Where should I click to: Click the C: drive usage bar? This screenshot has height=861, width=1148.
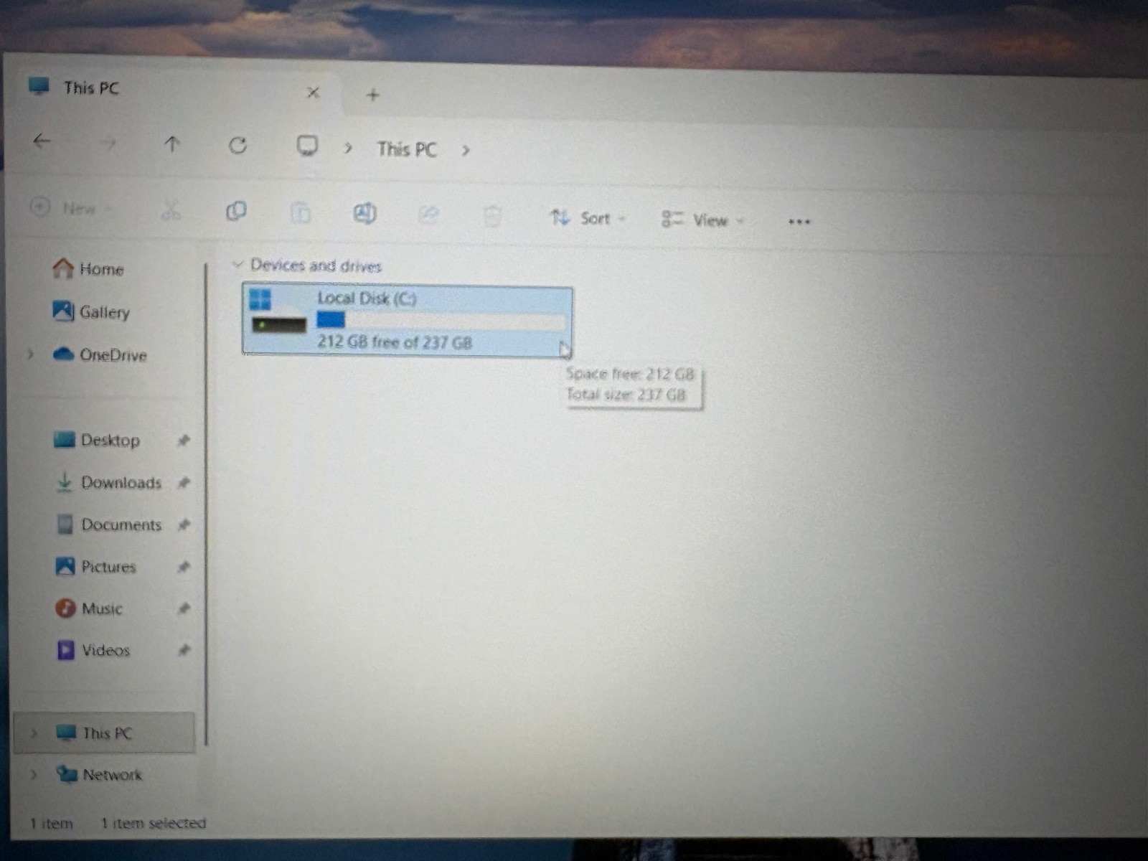[441, 320]
